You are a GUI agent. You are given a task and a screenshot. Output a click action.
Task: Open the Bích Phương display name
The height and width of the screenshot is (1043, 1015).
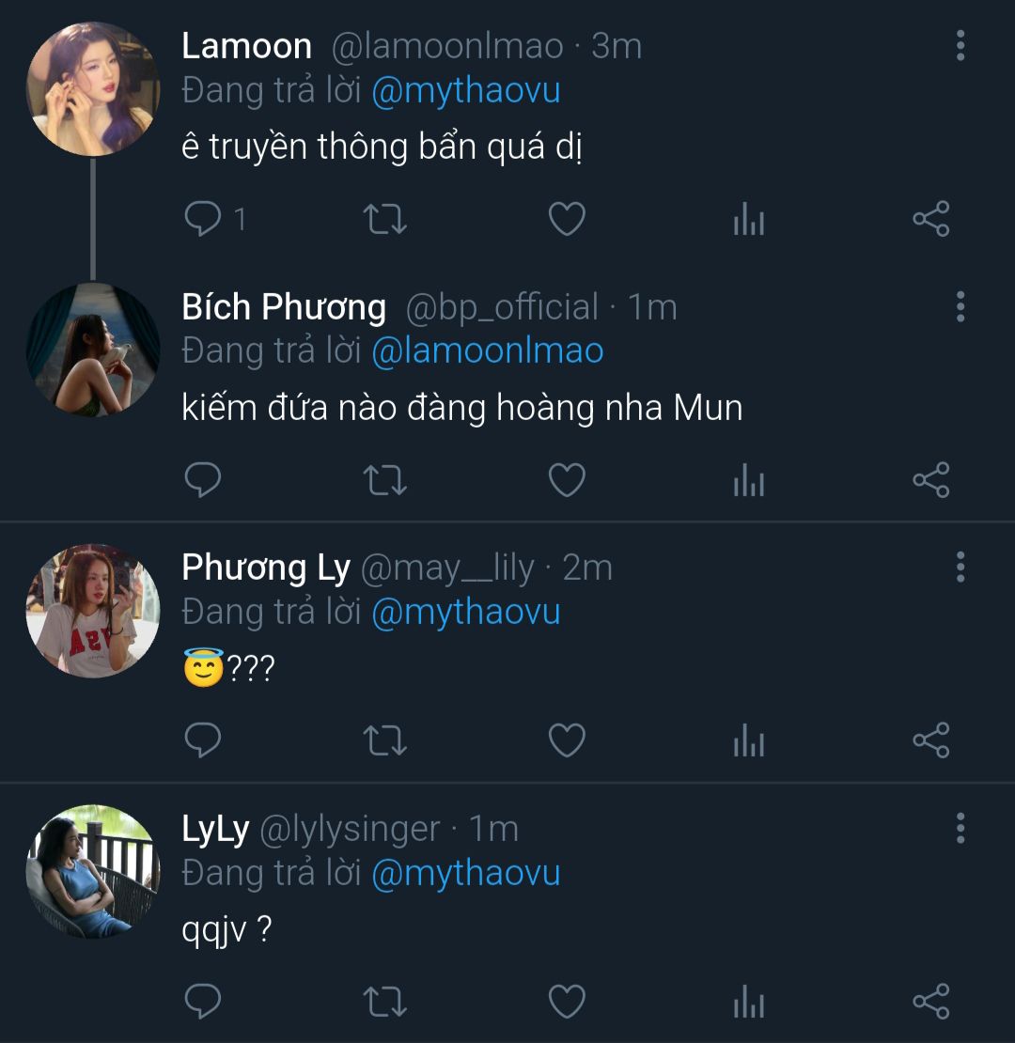click(284, 307)
